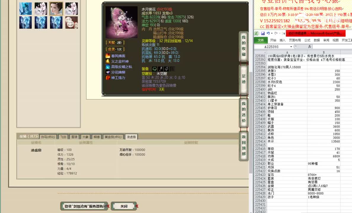352x213 pixels.
Task: Click Excel cell '剑烛沧海178男人15000'
Action: [x=287, y=67]
